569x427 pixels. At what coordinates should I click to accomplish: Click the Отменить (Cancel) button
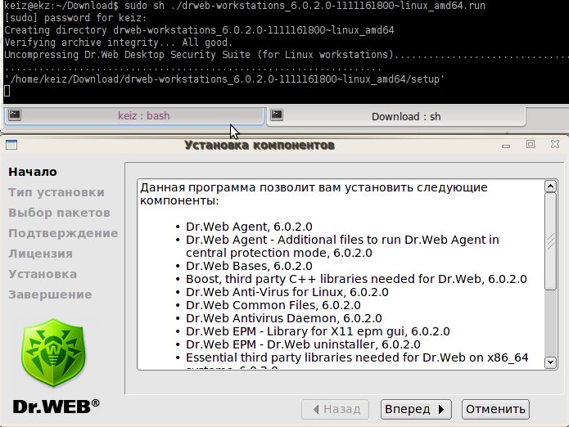[x=495, y=409]
